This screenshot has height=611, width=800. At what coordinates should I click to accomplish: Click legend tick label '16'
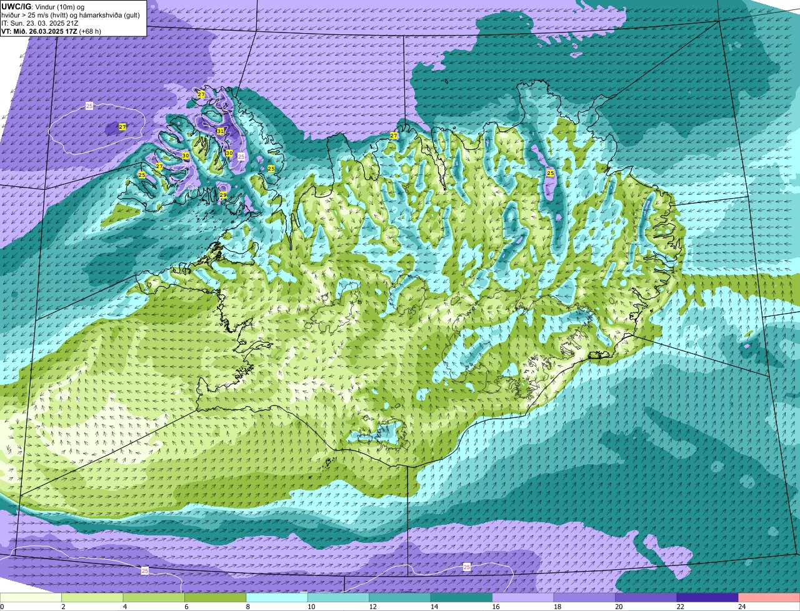[496, 606]
